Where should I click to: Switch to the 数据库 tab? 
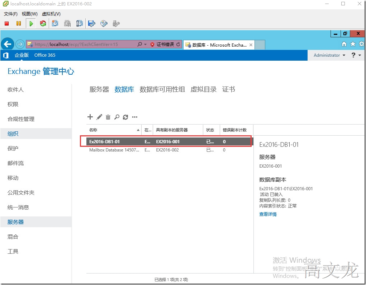point(124,89)
